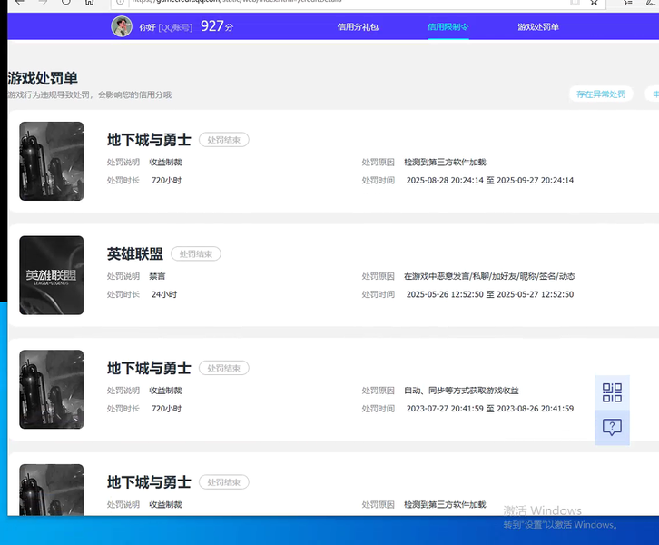Select the 禁言 penalty description
Screen dimensions: 659x545
coord(157,276)
